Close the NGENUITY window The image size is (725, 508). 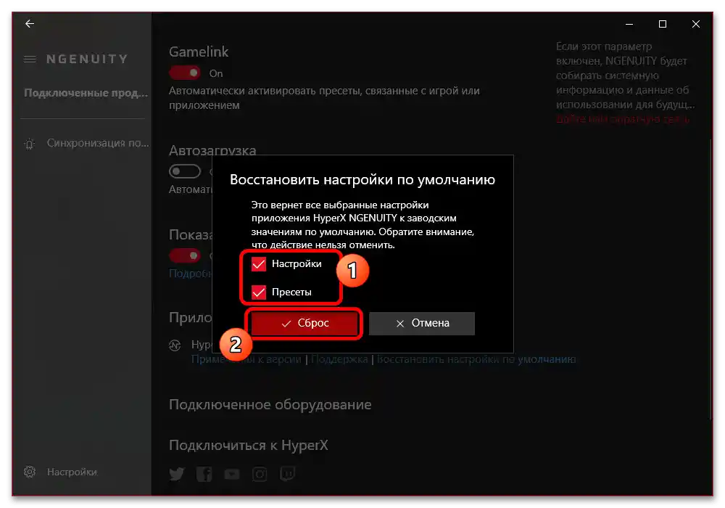[x=696, y=24]
